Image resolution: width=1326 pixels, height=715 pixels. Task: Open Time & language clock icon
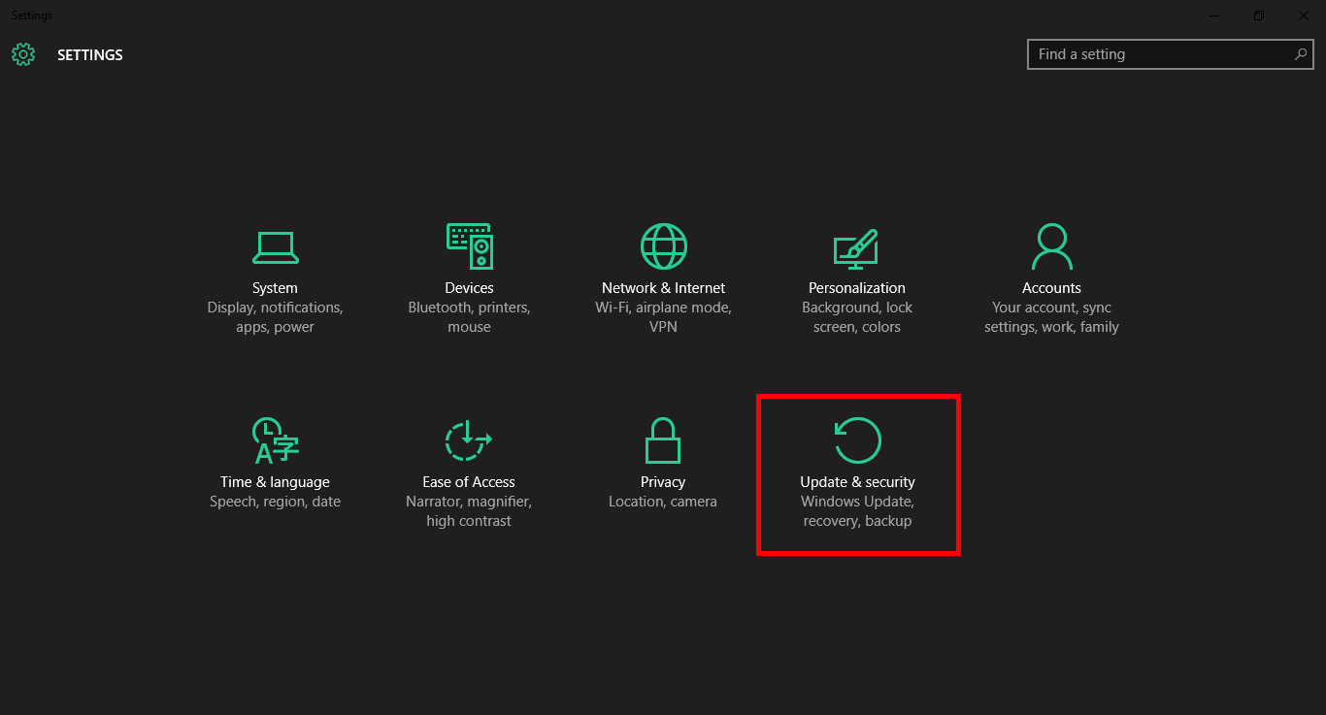[275, 440]
